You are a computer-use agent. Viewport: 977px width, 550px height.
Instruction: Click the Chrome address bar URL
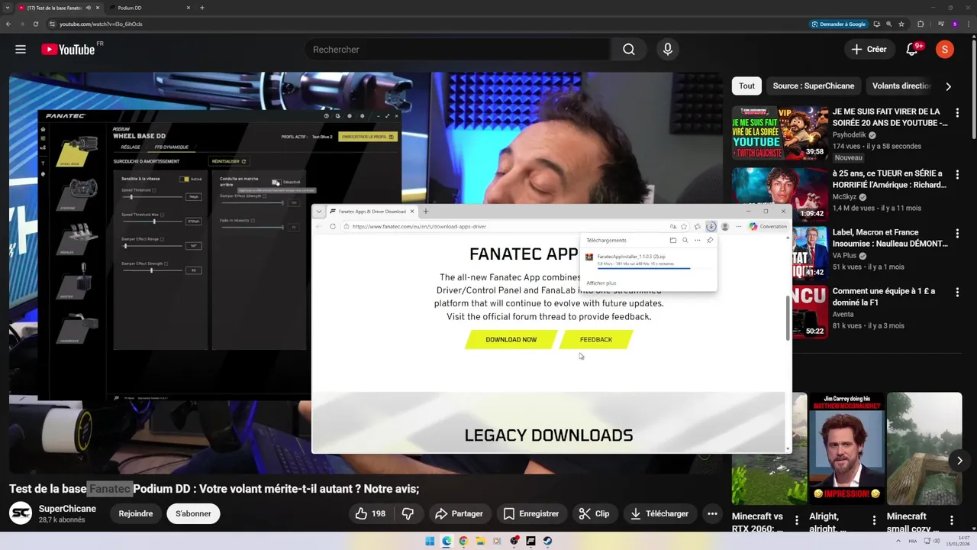click(101, 24)
